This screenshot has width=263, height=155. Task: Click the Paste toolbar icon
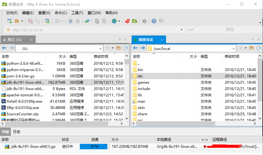tap(104, 21)
